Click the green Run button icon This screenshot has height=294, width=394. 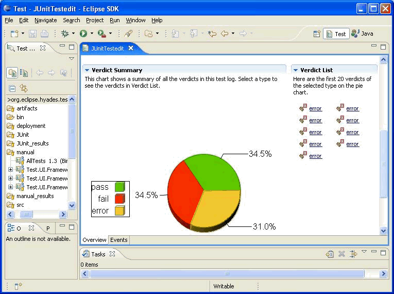83,34
